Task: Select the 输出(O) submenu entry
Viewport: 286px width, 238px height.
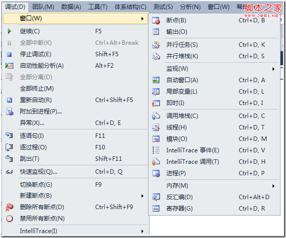Action: click(214, 32)
